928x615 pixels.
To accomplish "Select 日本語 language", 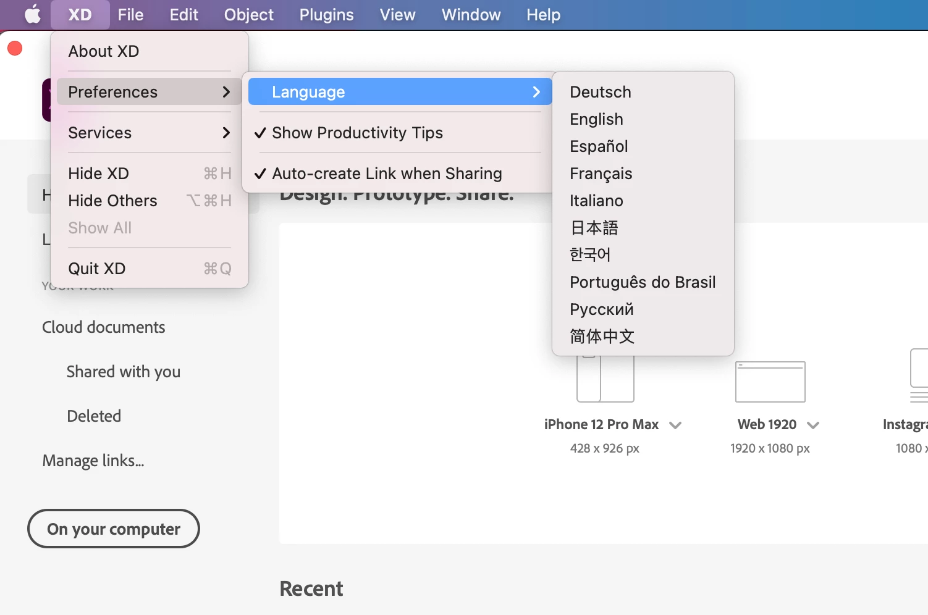I will pos(643,228).
